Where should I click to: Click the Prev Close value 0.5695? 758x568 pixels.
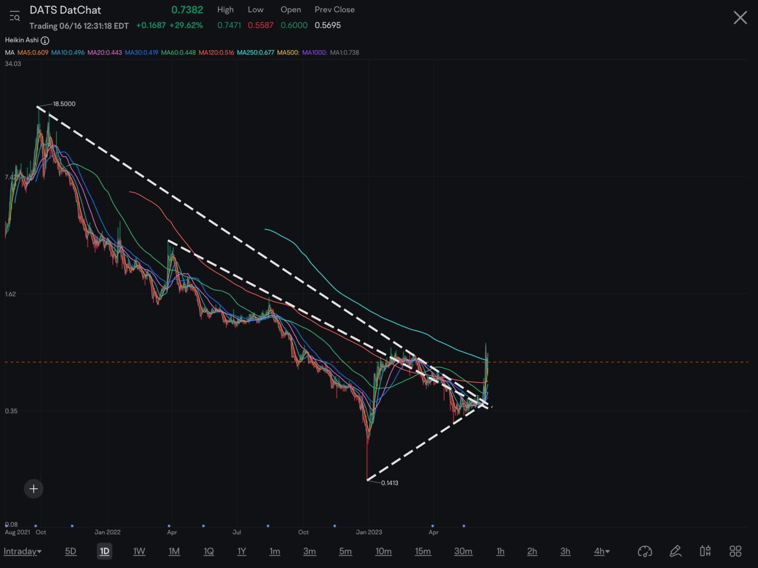tap(328, 26)
